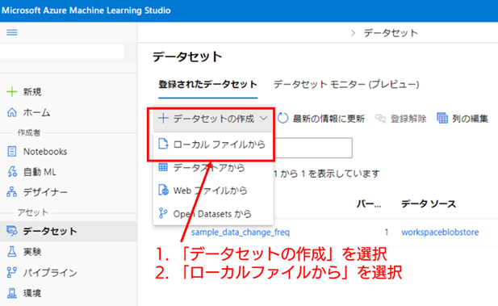Toggle the hamburger navigation menu
The width and height of the screenshot is (498, 306).
pos(12,32)
